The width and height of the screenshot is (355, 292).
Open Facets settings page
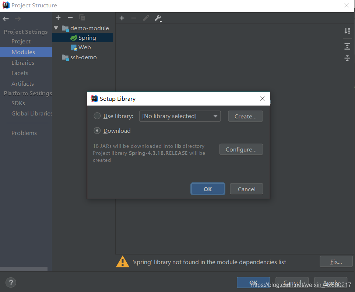[x=20, y=73]
